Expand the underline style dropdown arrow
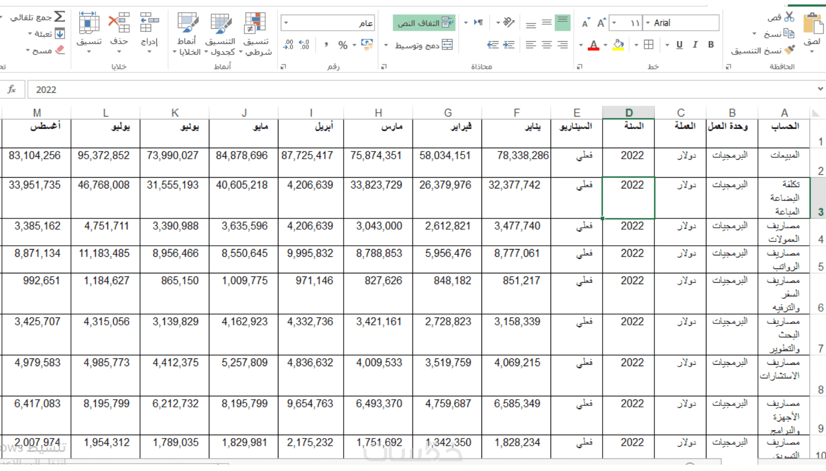 pos(667,45)
